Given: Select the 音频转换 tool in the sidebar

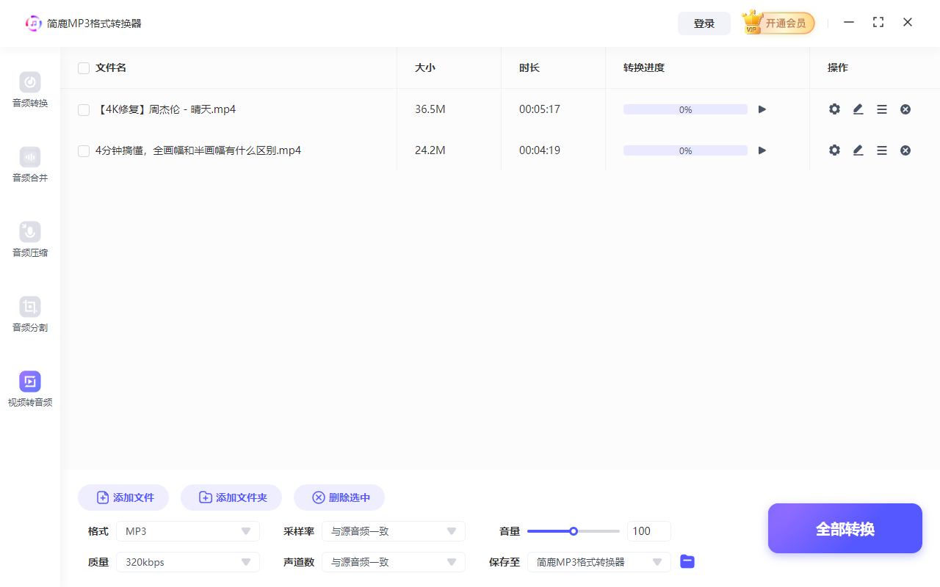Looking at the screenshot, I should 29,90.
